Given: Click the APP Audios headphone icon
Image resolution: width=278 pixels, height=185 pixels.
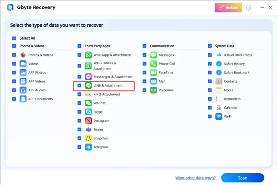Looking at the screenshot, I should pos(23,90).
